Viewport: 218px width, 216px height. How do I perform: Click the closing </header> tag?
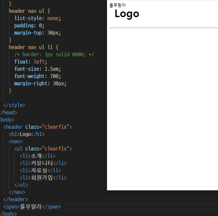[15, 200]
